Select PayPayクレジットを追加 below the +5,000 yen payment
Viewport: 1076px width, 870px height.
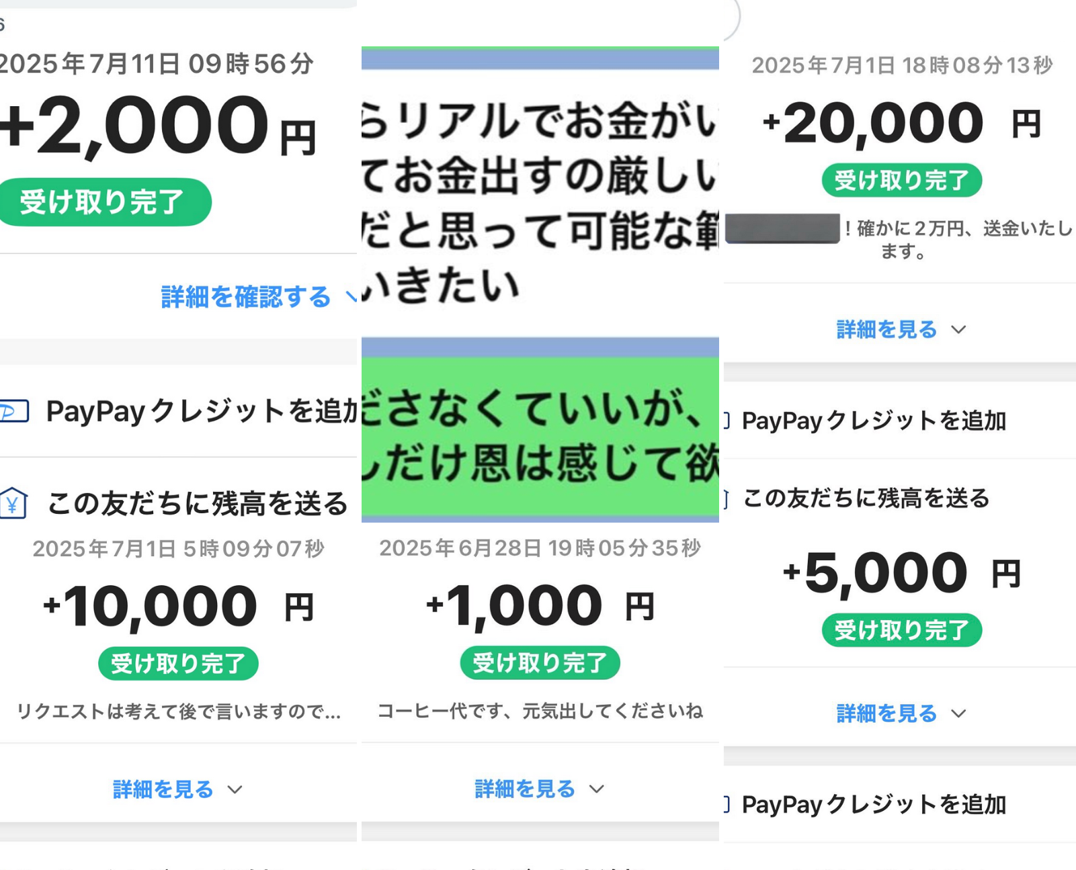[x=874, y=804]
